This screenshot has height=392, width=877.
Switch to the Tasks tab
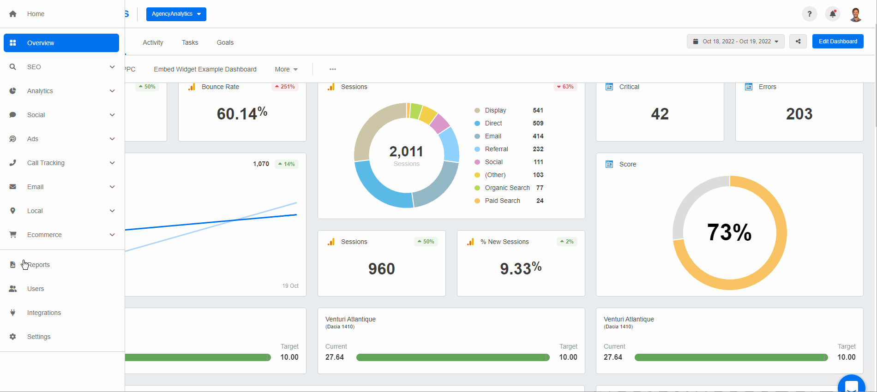pyautogui.click(x=190, y=42)
